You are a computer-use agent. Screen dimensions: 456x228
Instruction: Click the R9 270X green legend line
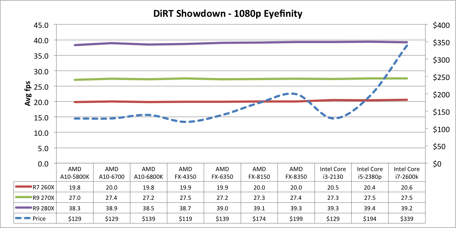point(23,197)
